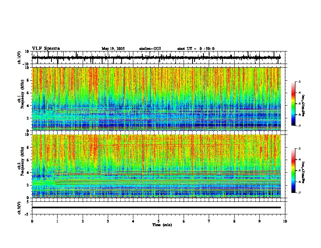The height and width of the screenshot is (248, 321).
Task: Click the "10" tick on the time axis
Action: click(285, 221)
